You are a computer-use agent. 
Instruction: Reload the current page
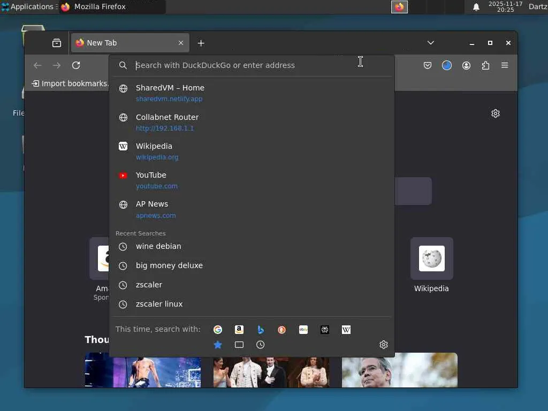(76, 65)
